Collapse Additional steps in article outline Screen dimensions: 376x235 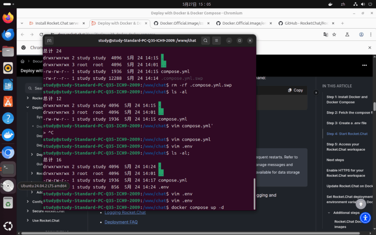point(329,213)
